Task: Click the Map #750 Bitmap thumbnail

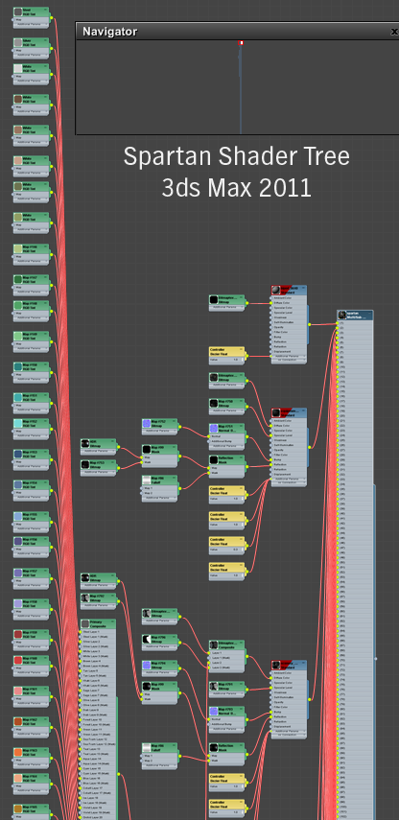Action: [213, 403]
